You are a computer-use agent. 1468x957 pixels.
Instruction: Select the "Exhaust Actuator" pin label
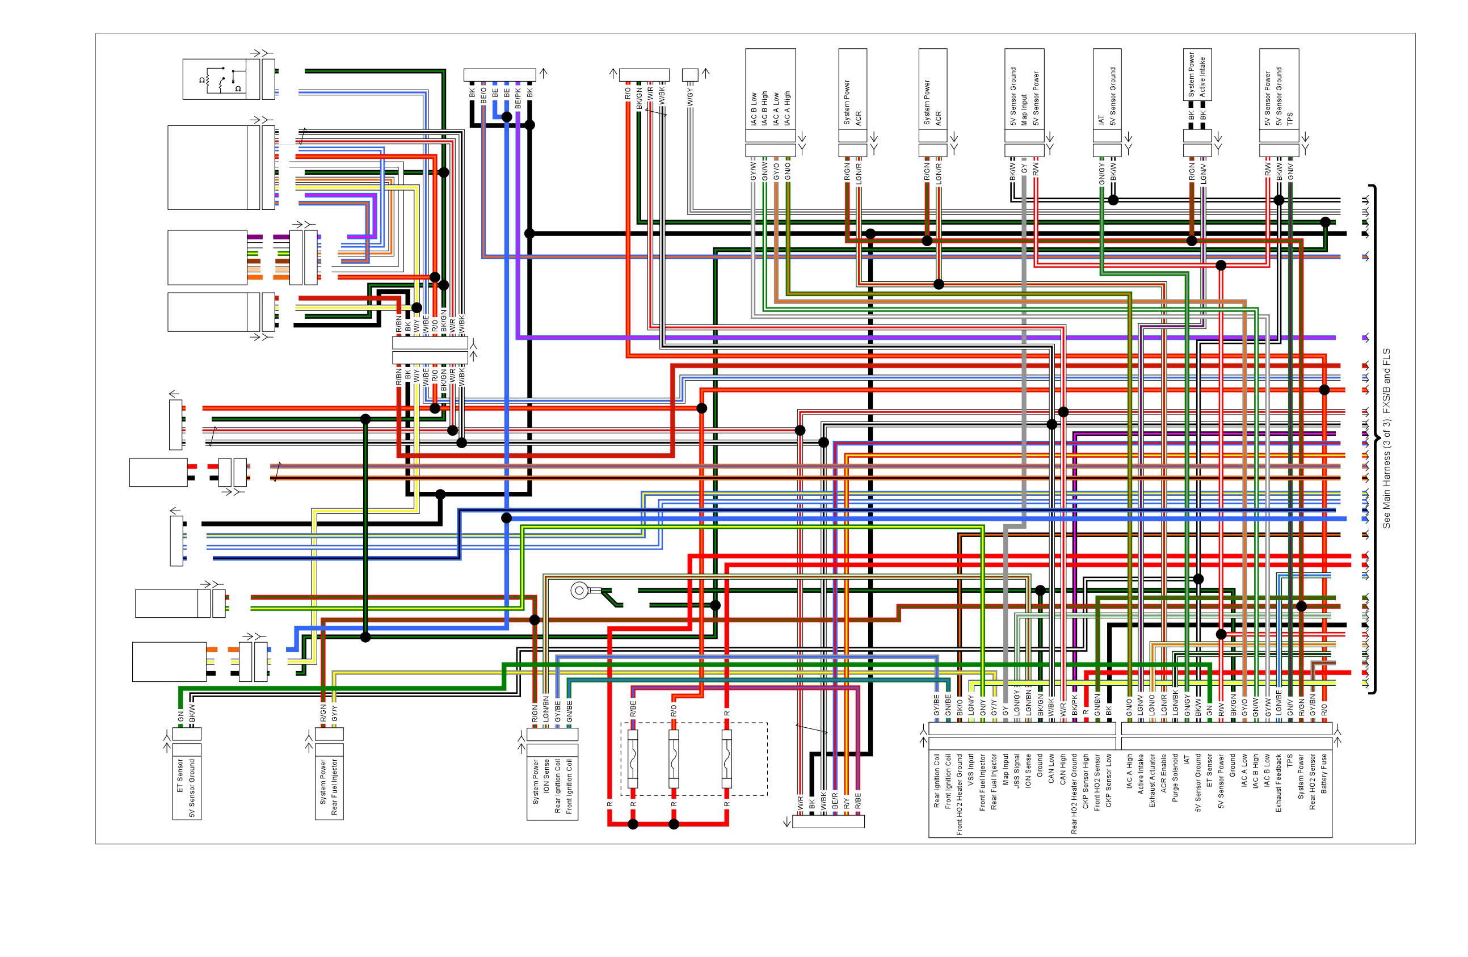pyautogui.click(x=1152, y=781)
